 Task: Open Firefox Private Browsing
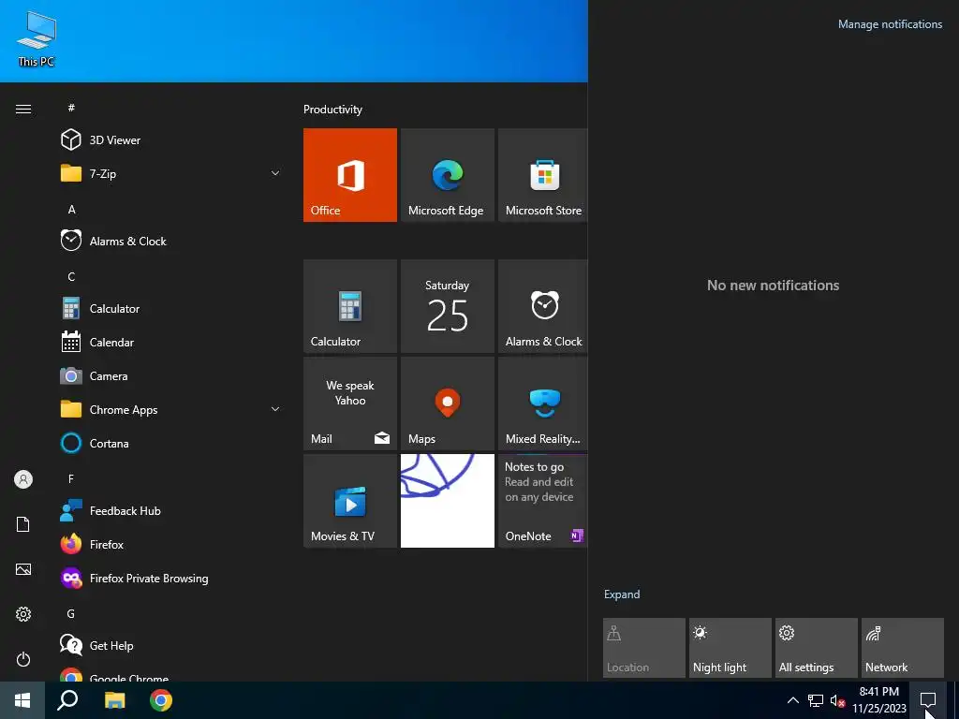[x=171, y=577]
